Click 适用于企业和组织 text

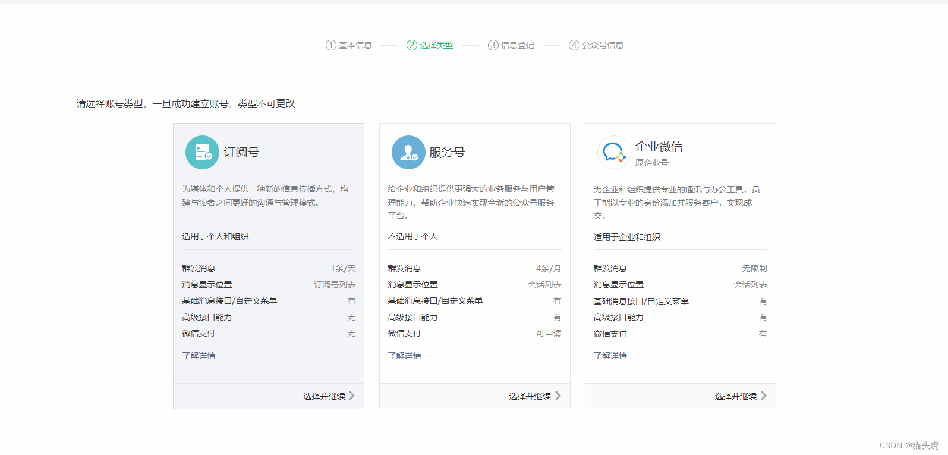(x=627, y=237)
